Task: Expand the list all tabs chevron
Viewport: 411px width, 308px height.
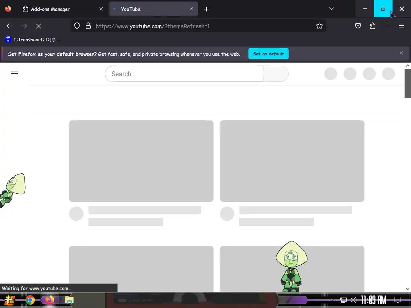Action: (x=331, y=9)
